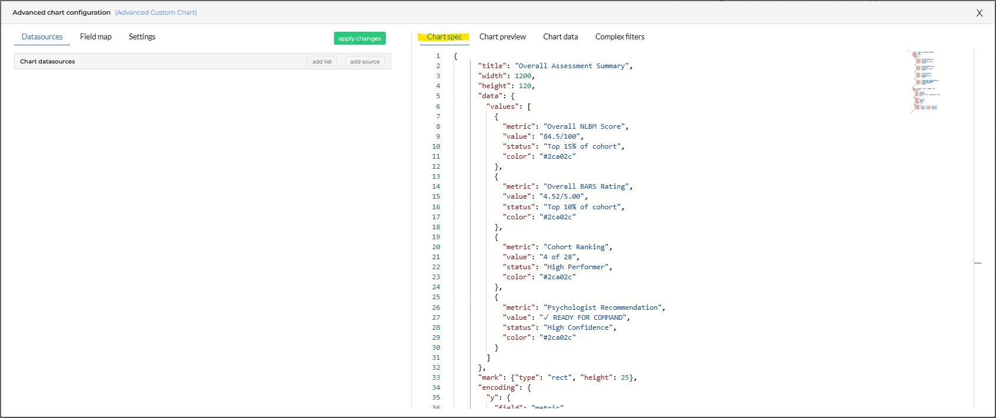Click the green apply changes button
This screenshot has width=996, height=418.
pos(359,38)
